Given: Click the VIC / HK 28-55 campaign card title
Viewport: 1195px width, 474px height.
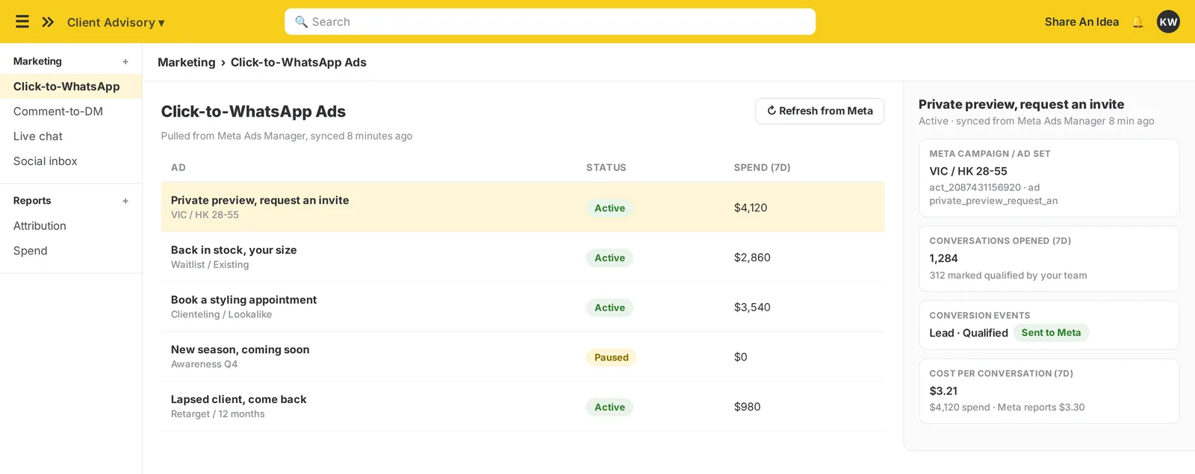Looking at the screenshot, I should [x=968, y=171].
